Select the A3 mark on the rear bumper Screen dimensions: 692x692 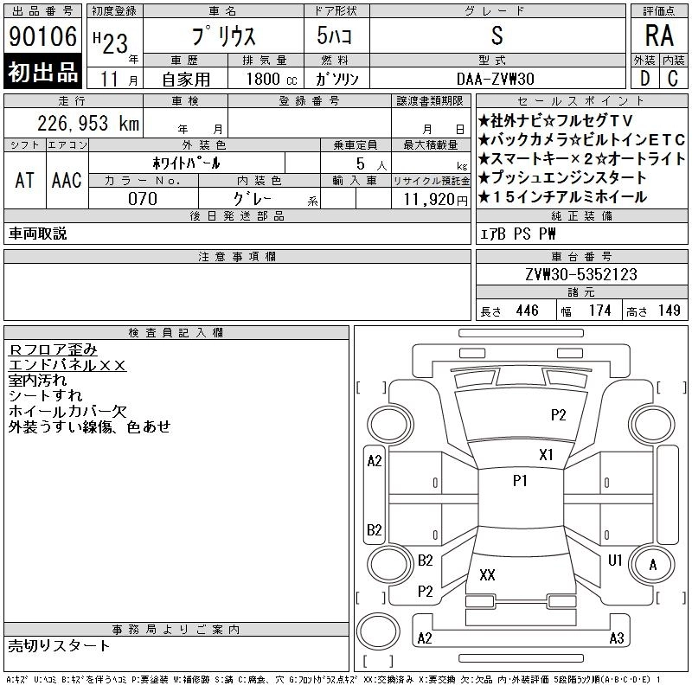coord(617,638)
